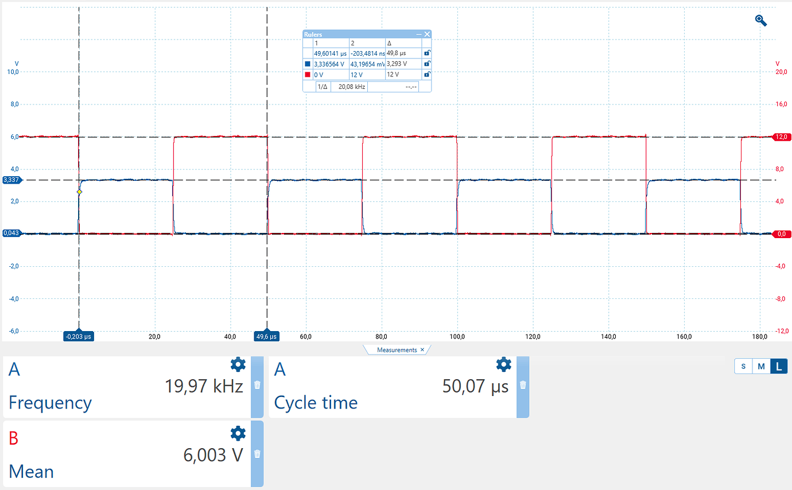Delete the Frequency measurement via its trash icon

(257, 386)
